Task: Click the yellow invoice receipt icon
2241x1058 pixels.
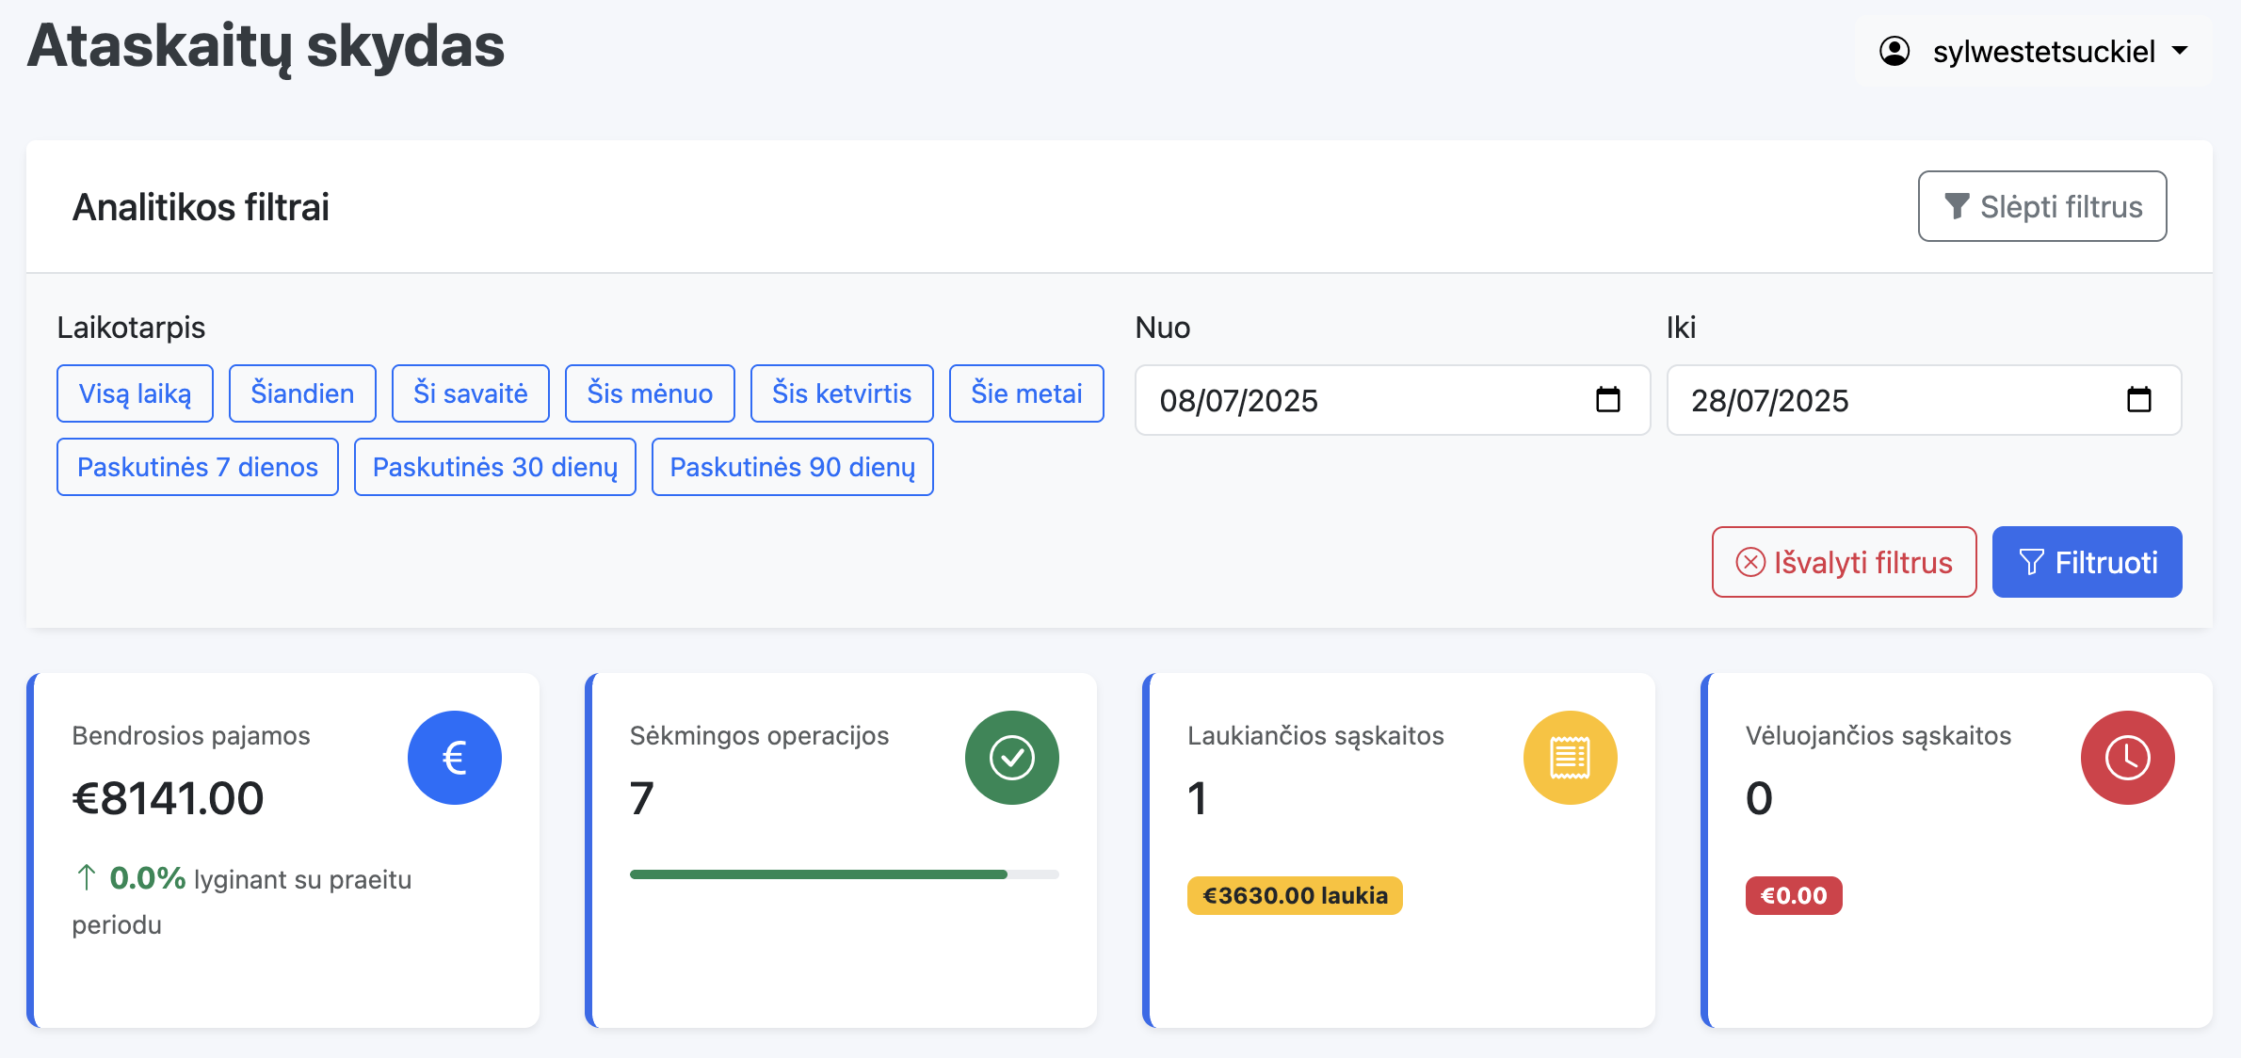Action: coord(1570,758)
